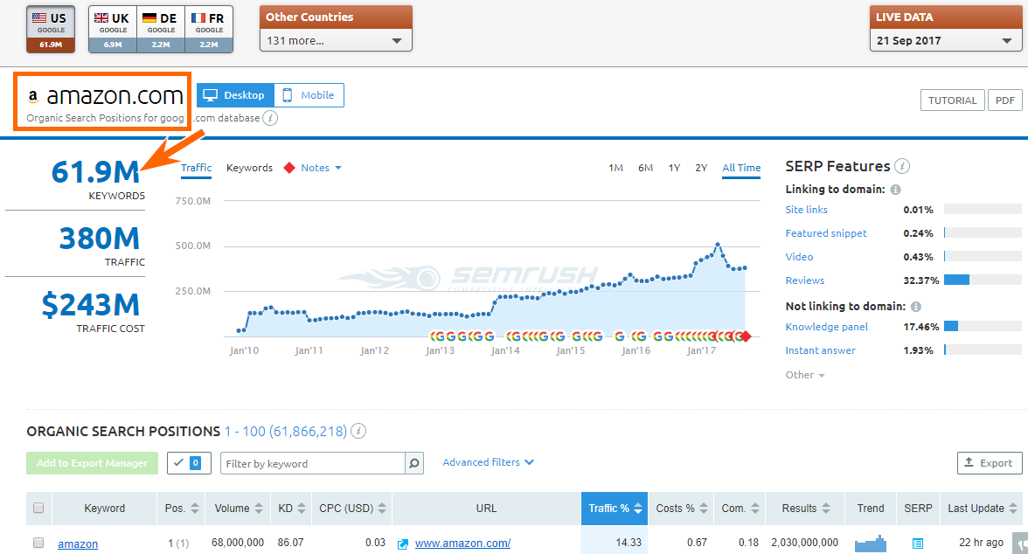1028x554 pixels.
Task: Sort table by CPC (USD) column
Action: [352, 508]
